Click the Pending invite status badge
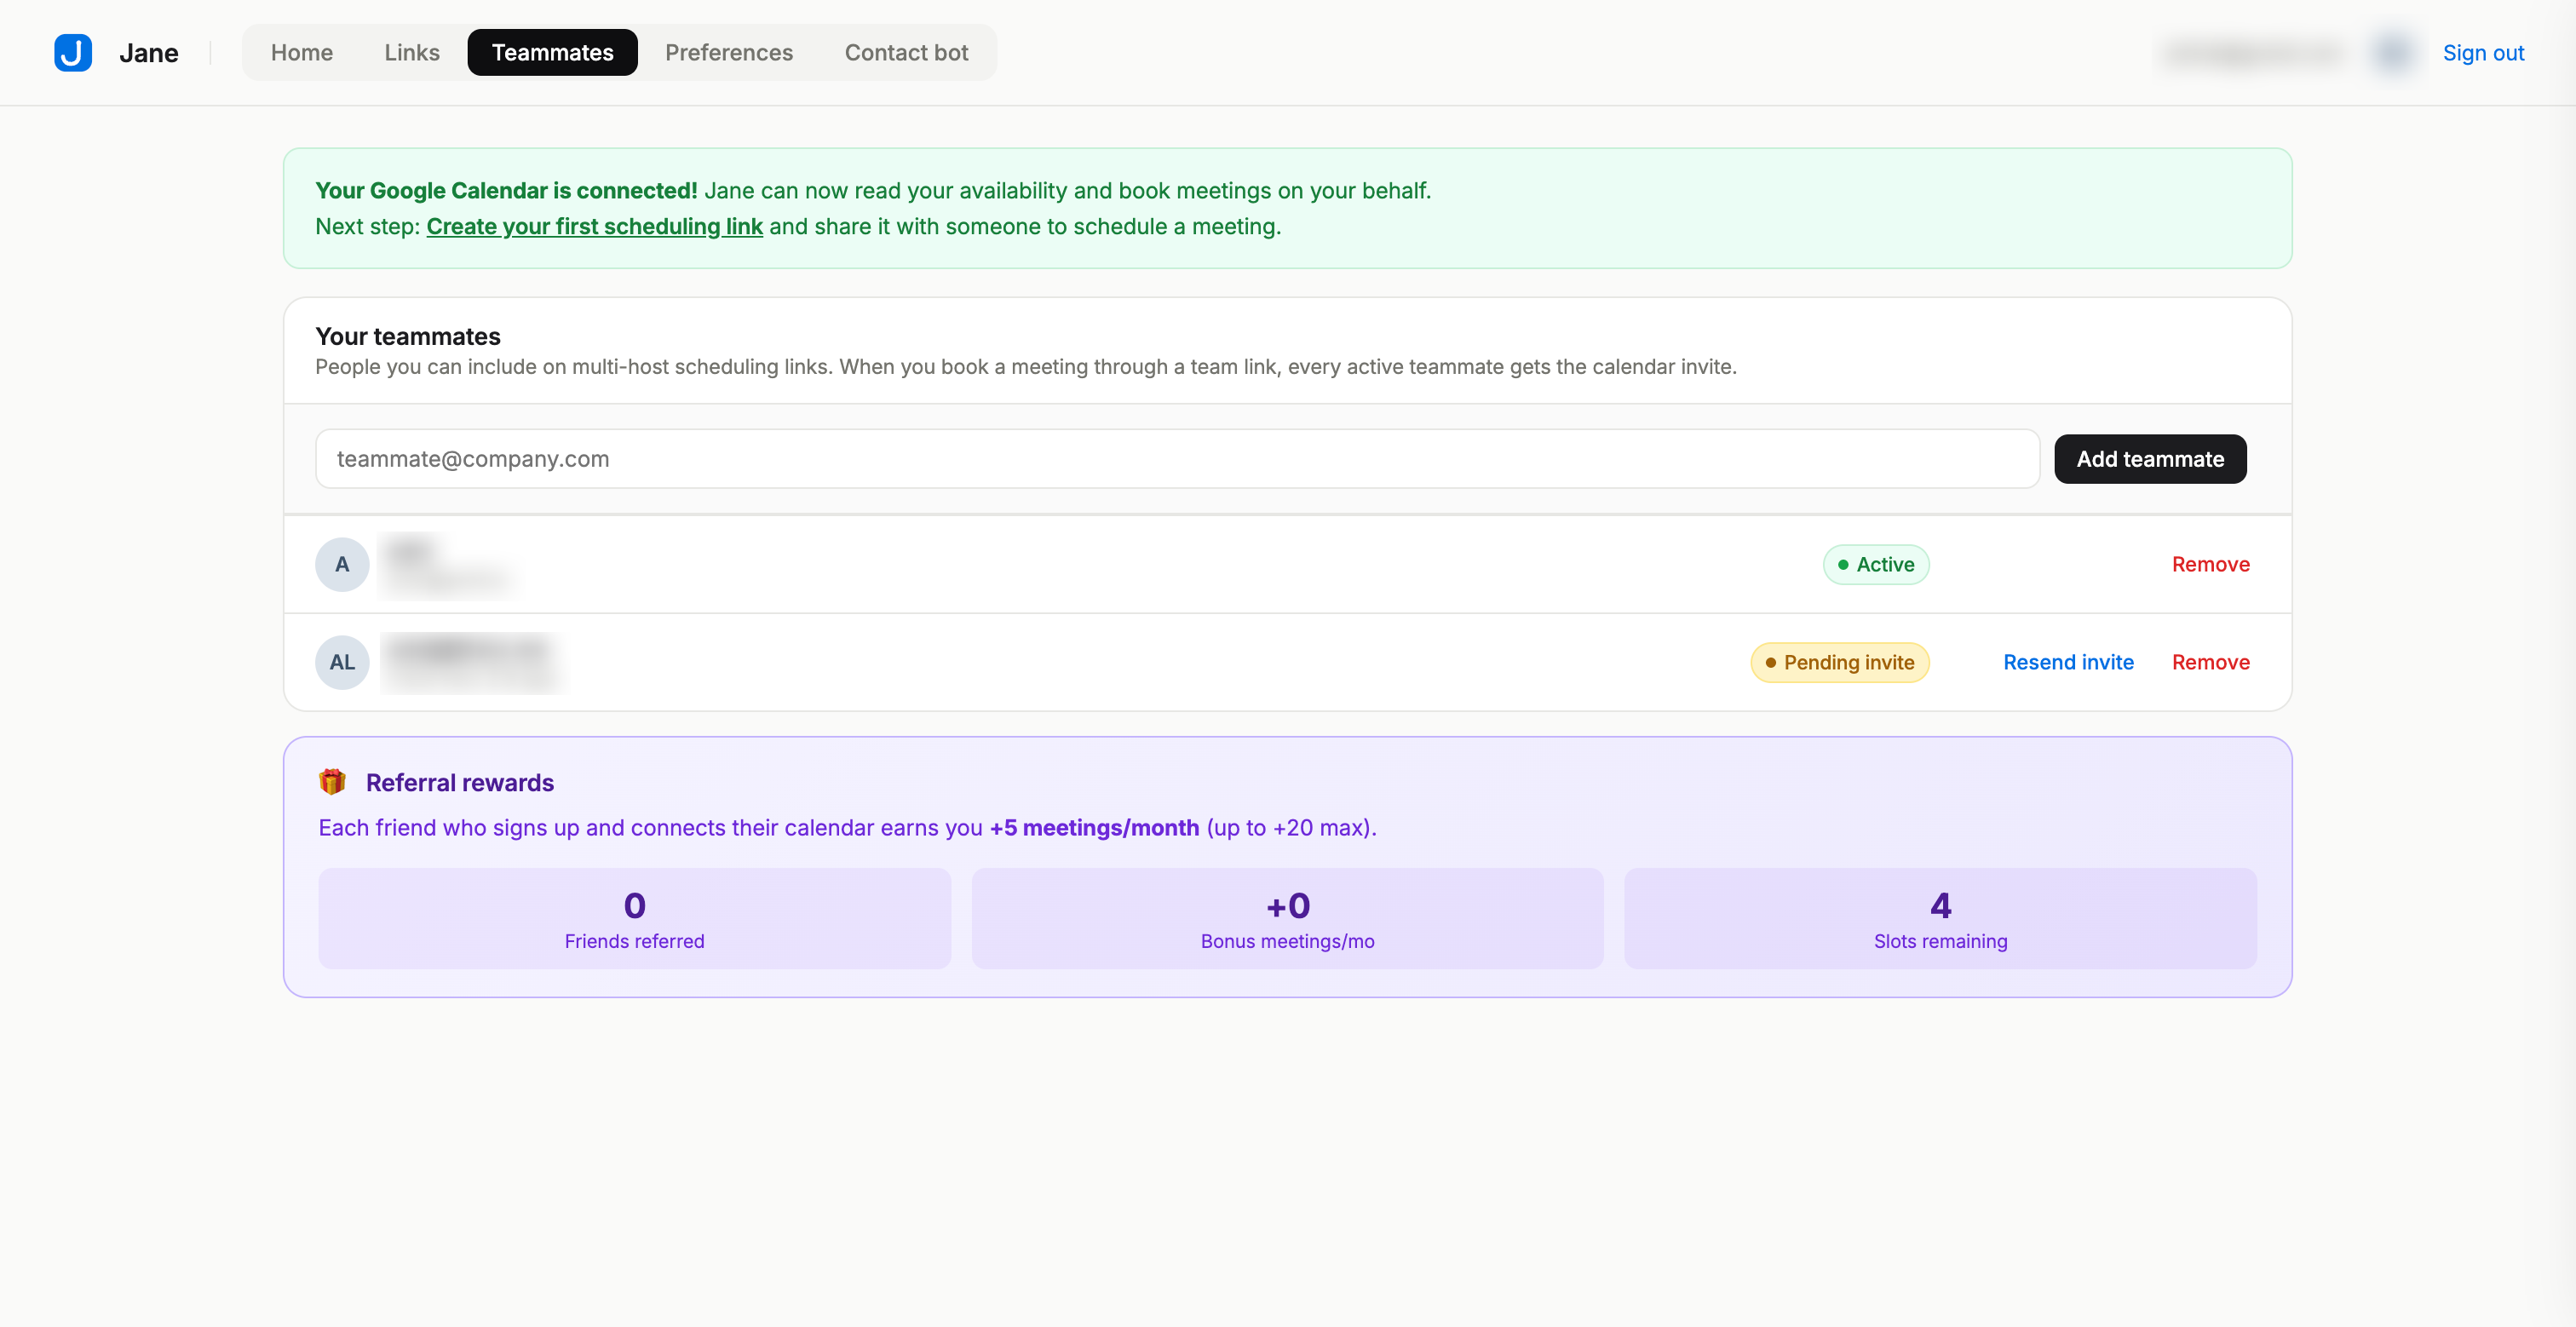The width and height of the screenshot is (2576, 1327). (1839, 662)
